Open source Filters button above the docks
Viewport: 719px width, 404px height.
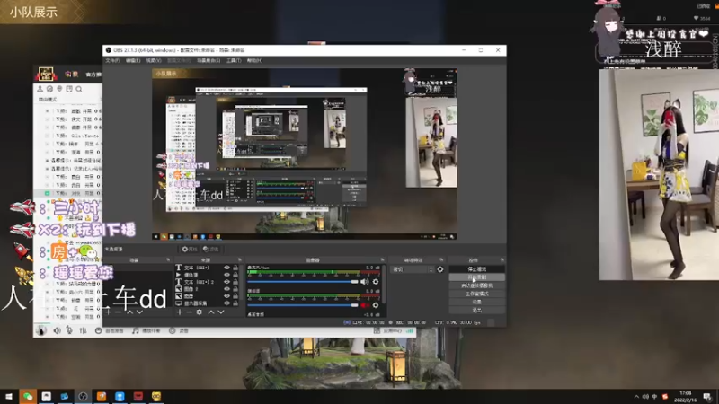pos(211,250)
